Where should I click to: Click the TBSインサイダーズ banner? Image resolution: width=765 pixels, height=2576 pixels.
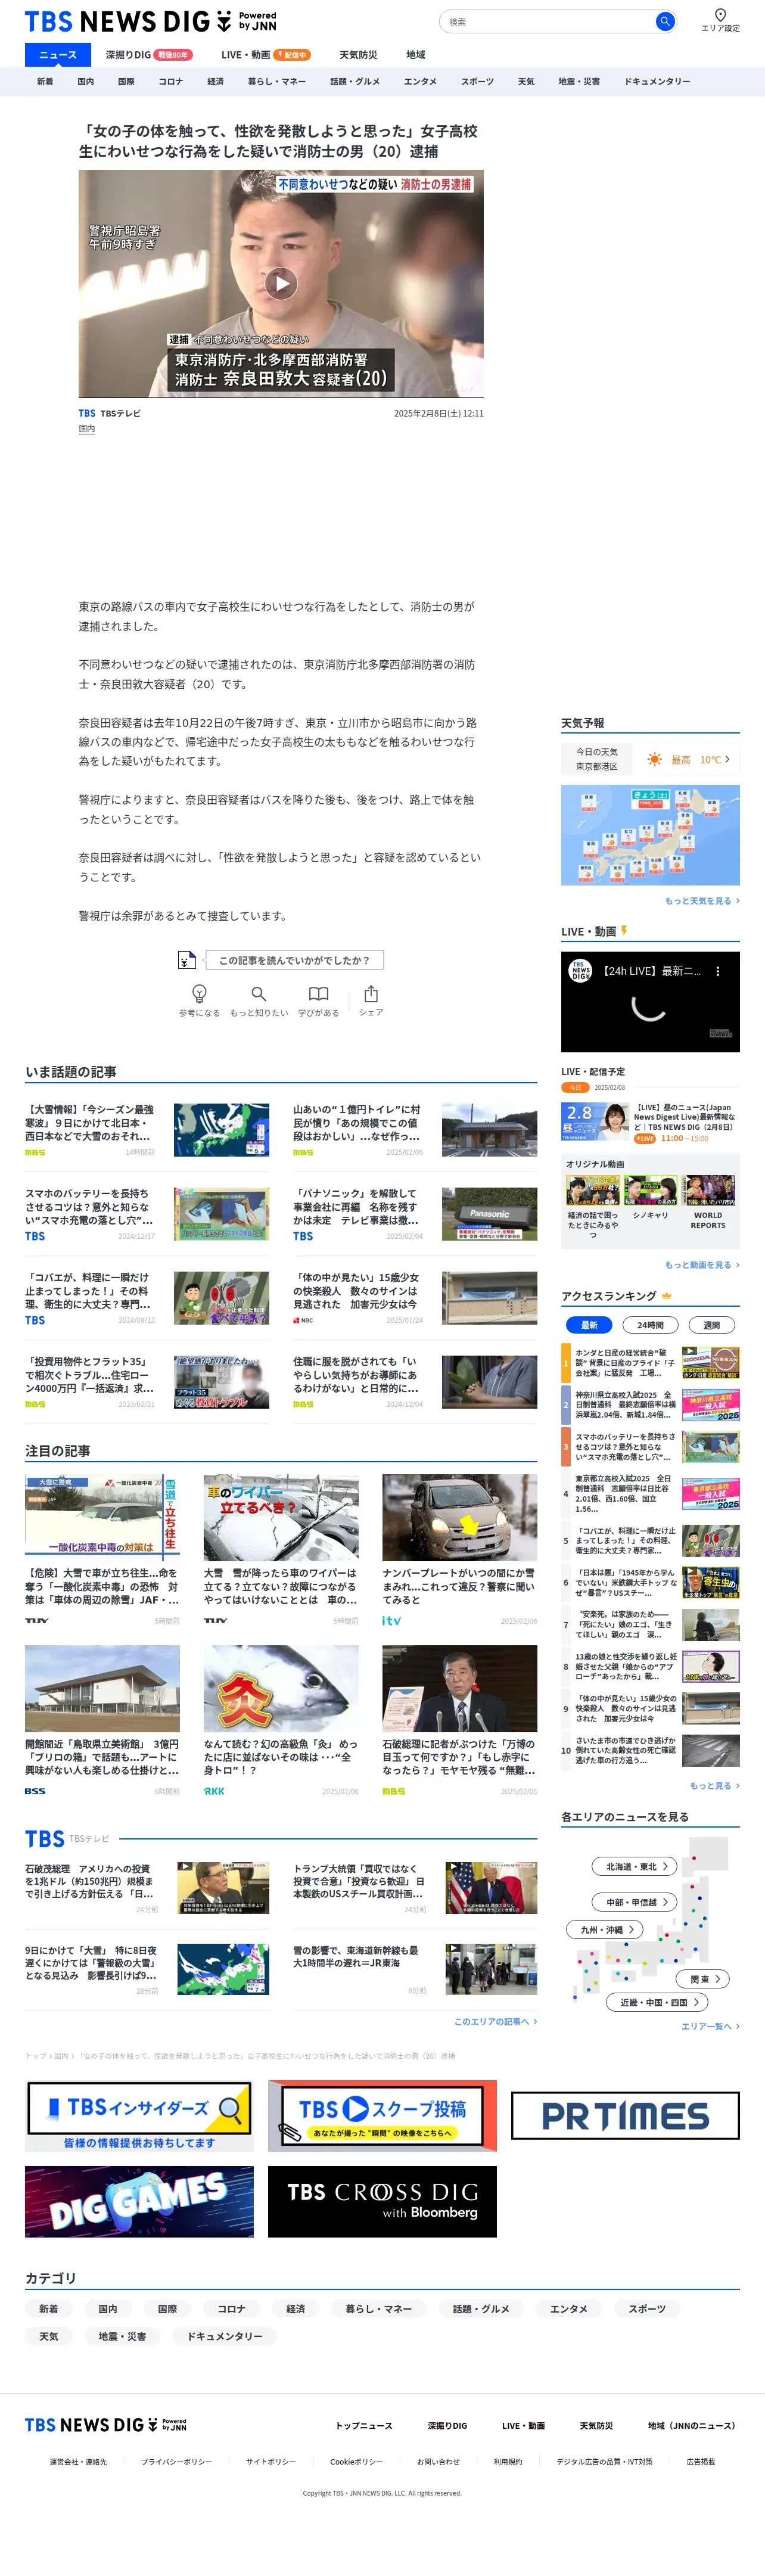pos(139,2115)
